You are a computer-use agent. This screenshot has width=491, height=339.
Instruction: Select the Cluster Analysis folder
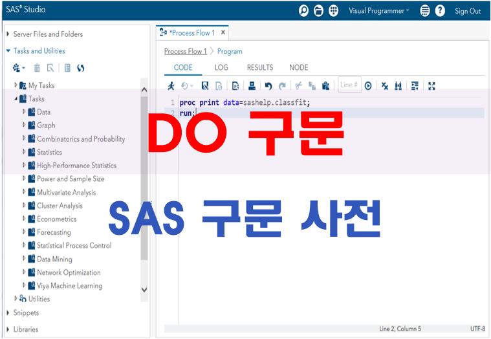(x=60, y=206)
